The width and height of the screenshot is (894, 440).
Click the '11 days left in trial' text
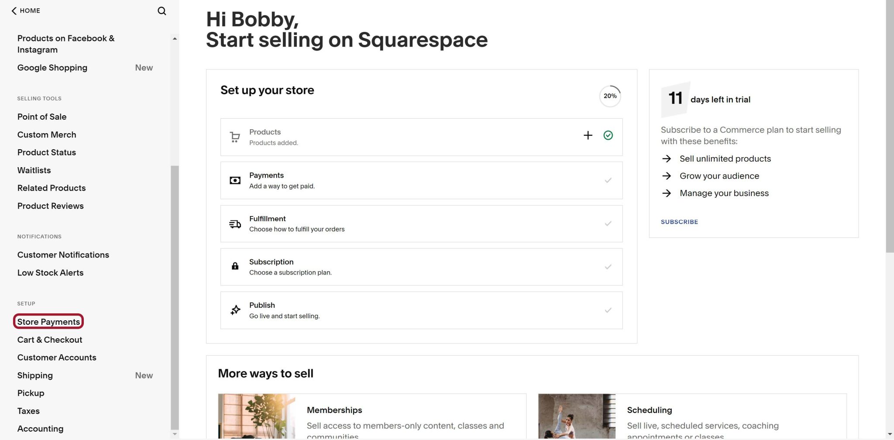(709, 99)
